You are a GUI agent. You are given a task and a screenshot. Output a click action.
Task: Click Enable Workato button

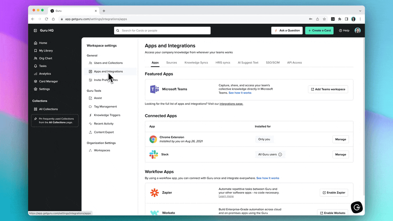332,213
